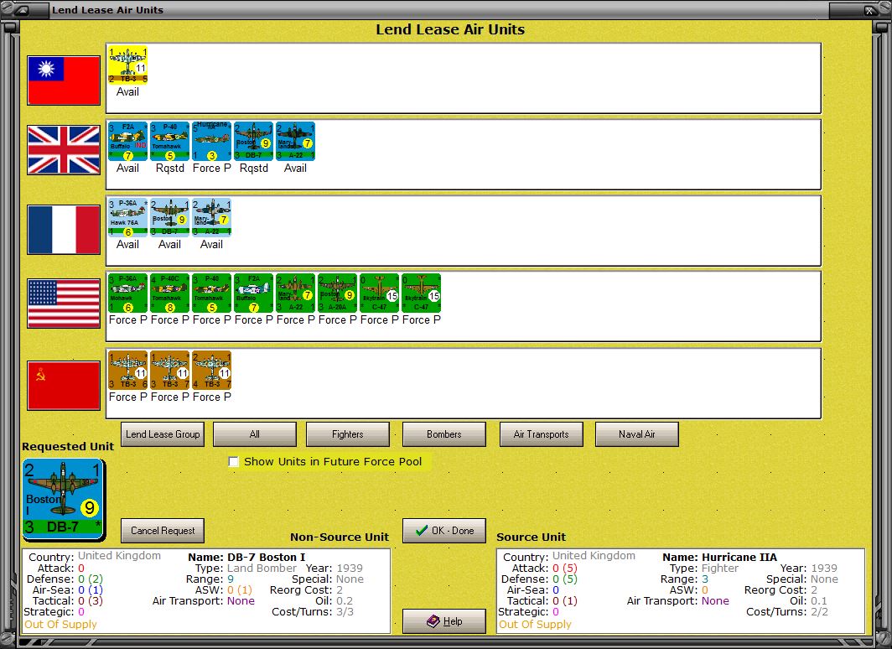This screenshot has width=892, height=649.
Task: Select the US P-40C Tomahawk counter
Action: (x=169, y=293)
